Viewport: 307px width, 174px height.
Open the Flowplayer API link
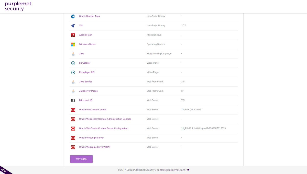(87, 72)
